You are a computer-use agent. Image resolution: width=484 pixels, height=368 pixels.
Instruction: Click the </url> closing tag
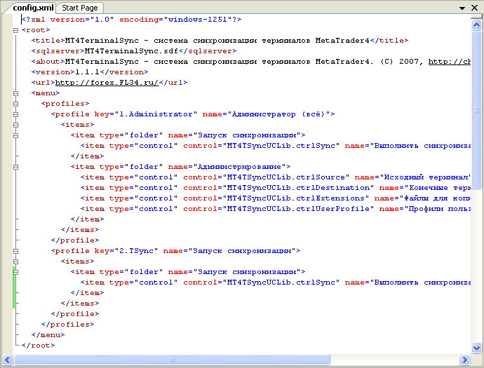point(173,82)
